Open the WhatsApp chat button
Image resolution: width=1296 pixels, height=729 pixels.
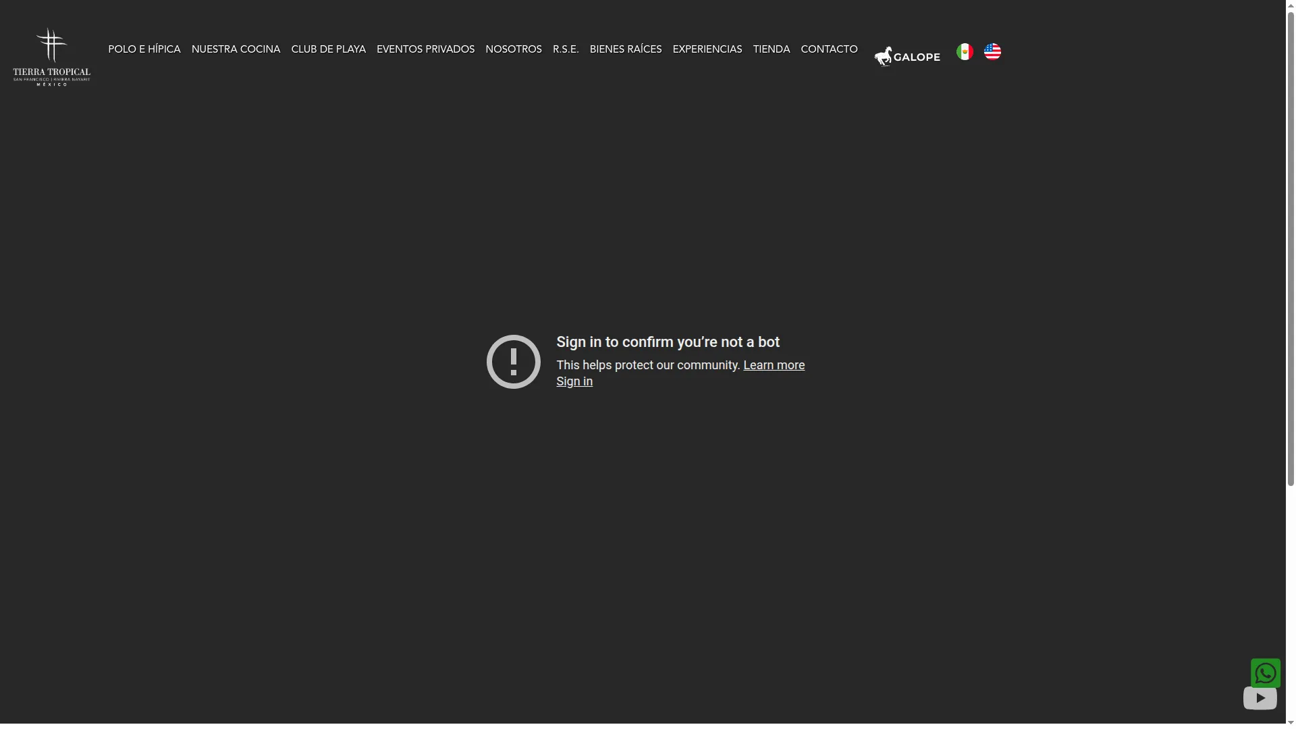[1265, 673]
